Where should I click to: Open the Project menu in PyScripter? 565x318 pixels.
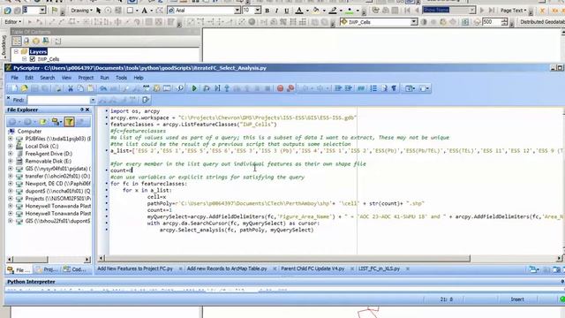tap(86, 78)
